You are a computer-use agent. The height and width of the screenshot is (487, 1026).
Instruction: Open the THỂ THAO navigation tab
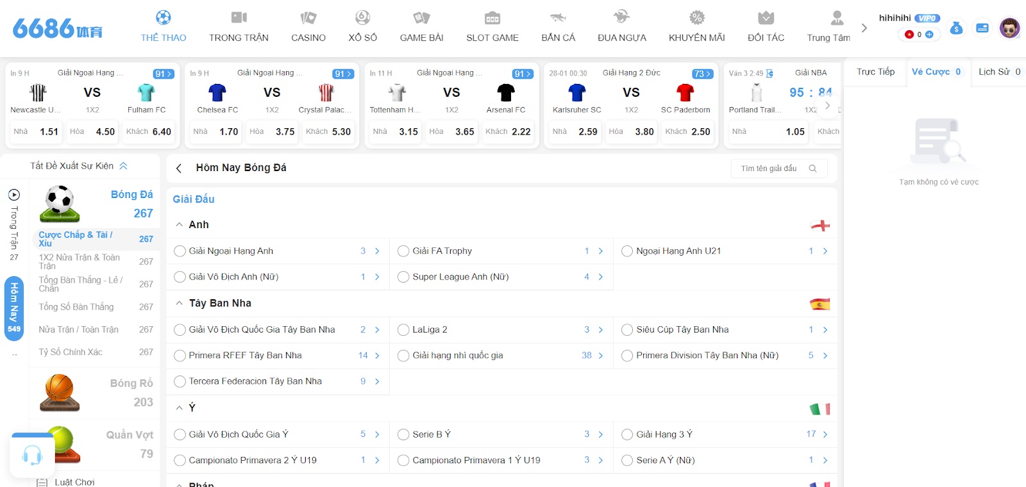pos(164,27)
